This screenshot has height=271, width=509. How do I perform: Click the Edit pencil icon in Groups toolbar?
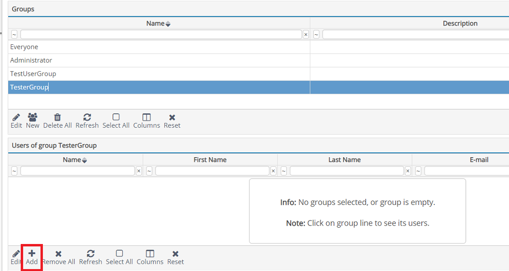[x=16, y=117]
